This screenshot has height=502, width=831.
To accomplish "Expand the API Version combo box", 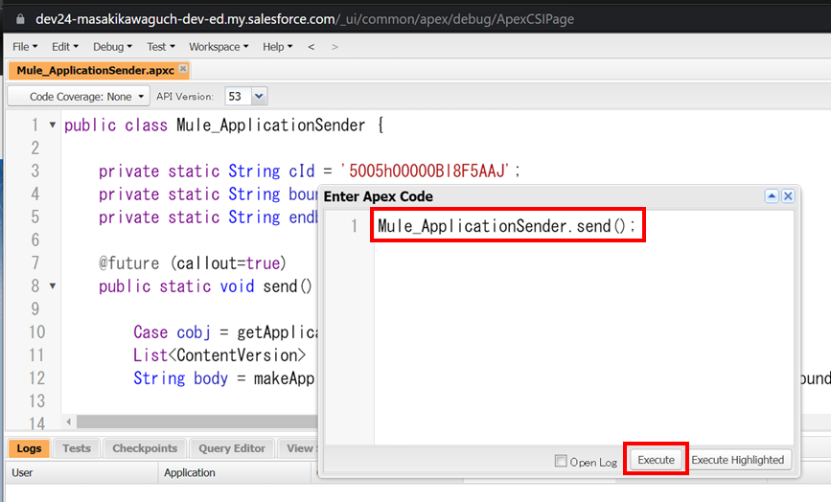I will pos(258,96).
